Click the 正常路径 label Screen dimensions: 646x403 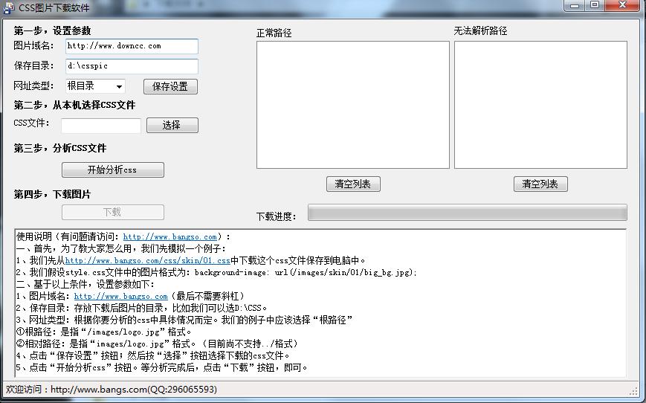click(x=274, y=33)
